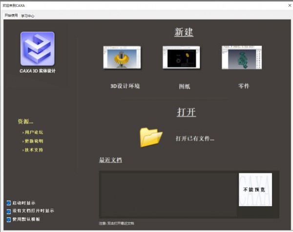Toggle 没有文档打开时显示 checkbox
This screenshot has width=293, height=232.
pos(9,211)
